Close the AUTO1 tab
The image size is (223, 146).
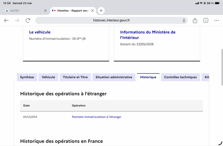[x=45, y=11]
